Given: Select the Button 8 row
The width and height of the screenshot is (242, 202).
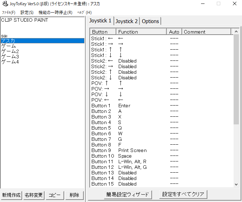Looking at the screenshot, I should point(161,145).
